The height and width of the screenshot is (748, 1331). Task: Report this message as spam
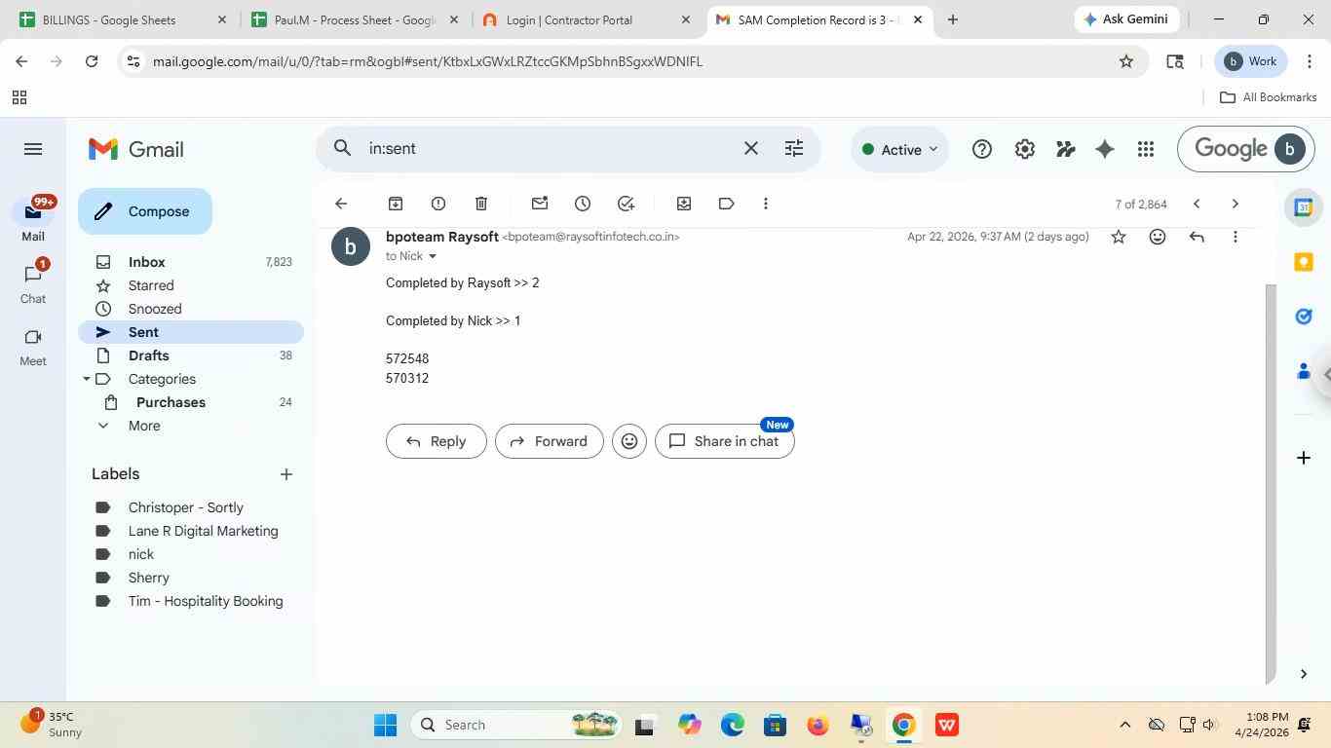[438, 204]
